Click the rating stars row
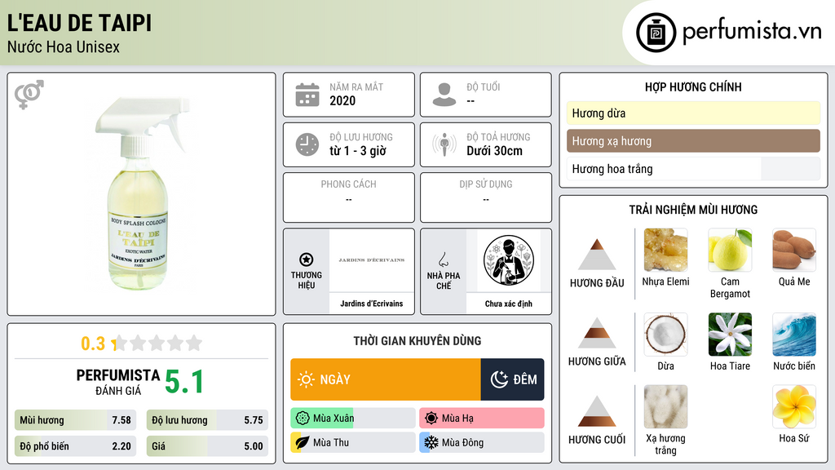The height and width of the screenshot is (470, 835). (x=157, y=343)
